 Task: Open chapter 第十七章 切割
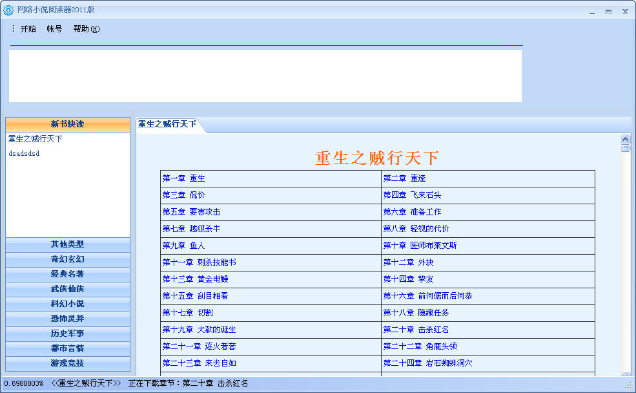[x=188, y=313]
